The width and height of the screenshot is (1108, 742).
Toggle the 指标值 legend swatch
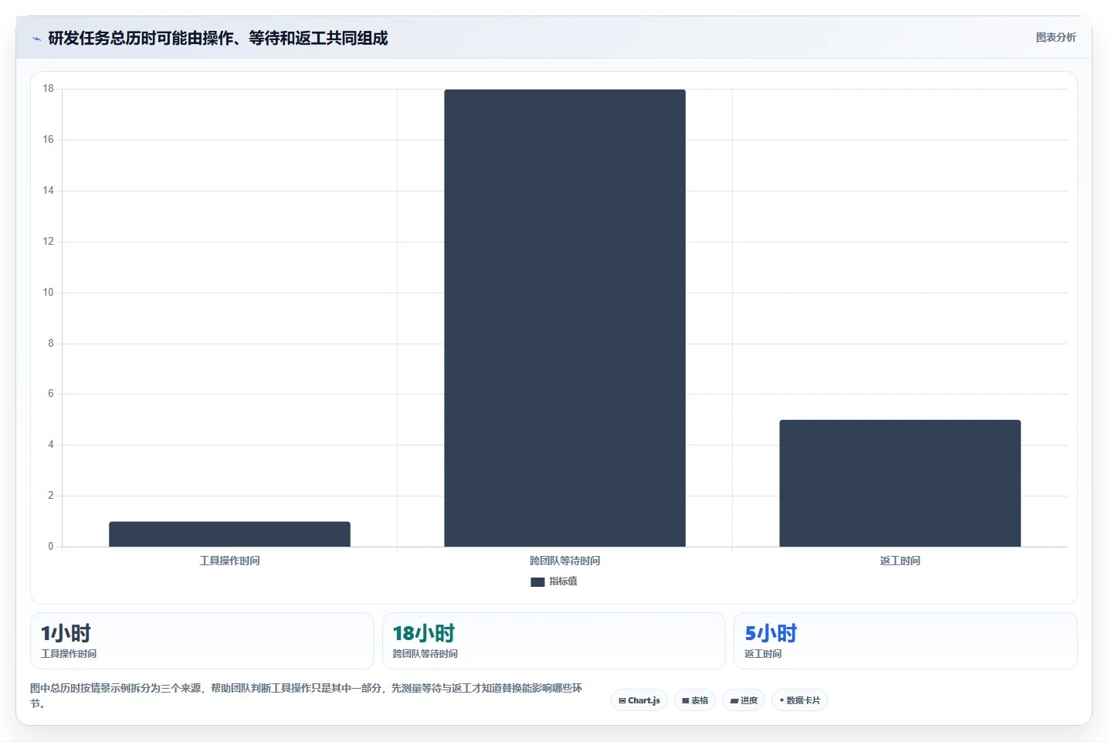click(537, 582)
